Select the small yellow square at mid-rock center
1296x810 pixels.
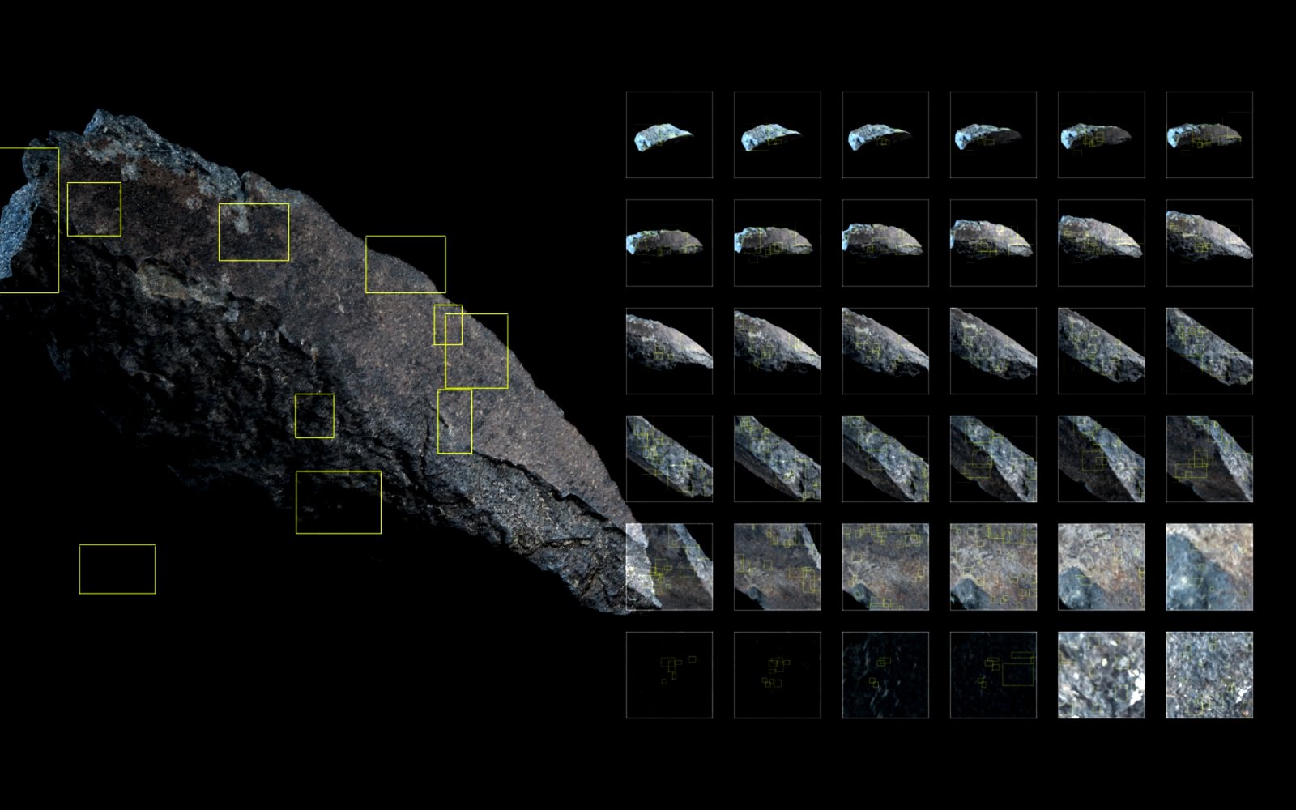[316, 417]
